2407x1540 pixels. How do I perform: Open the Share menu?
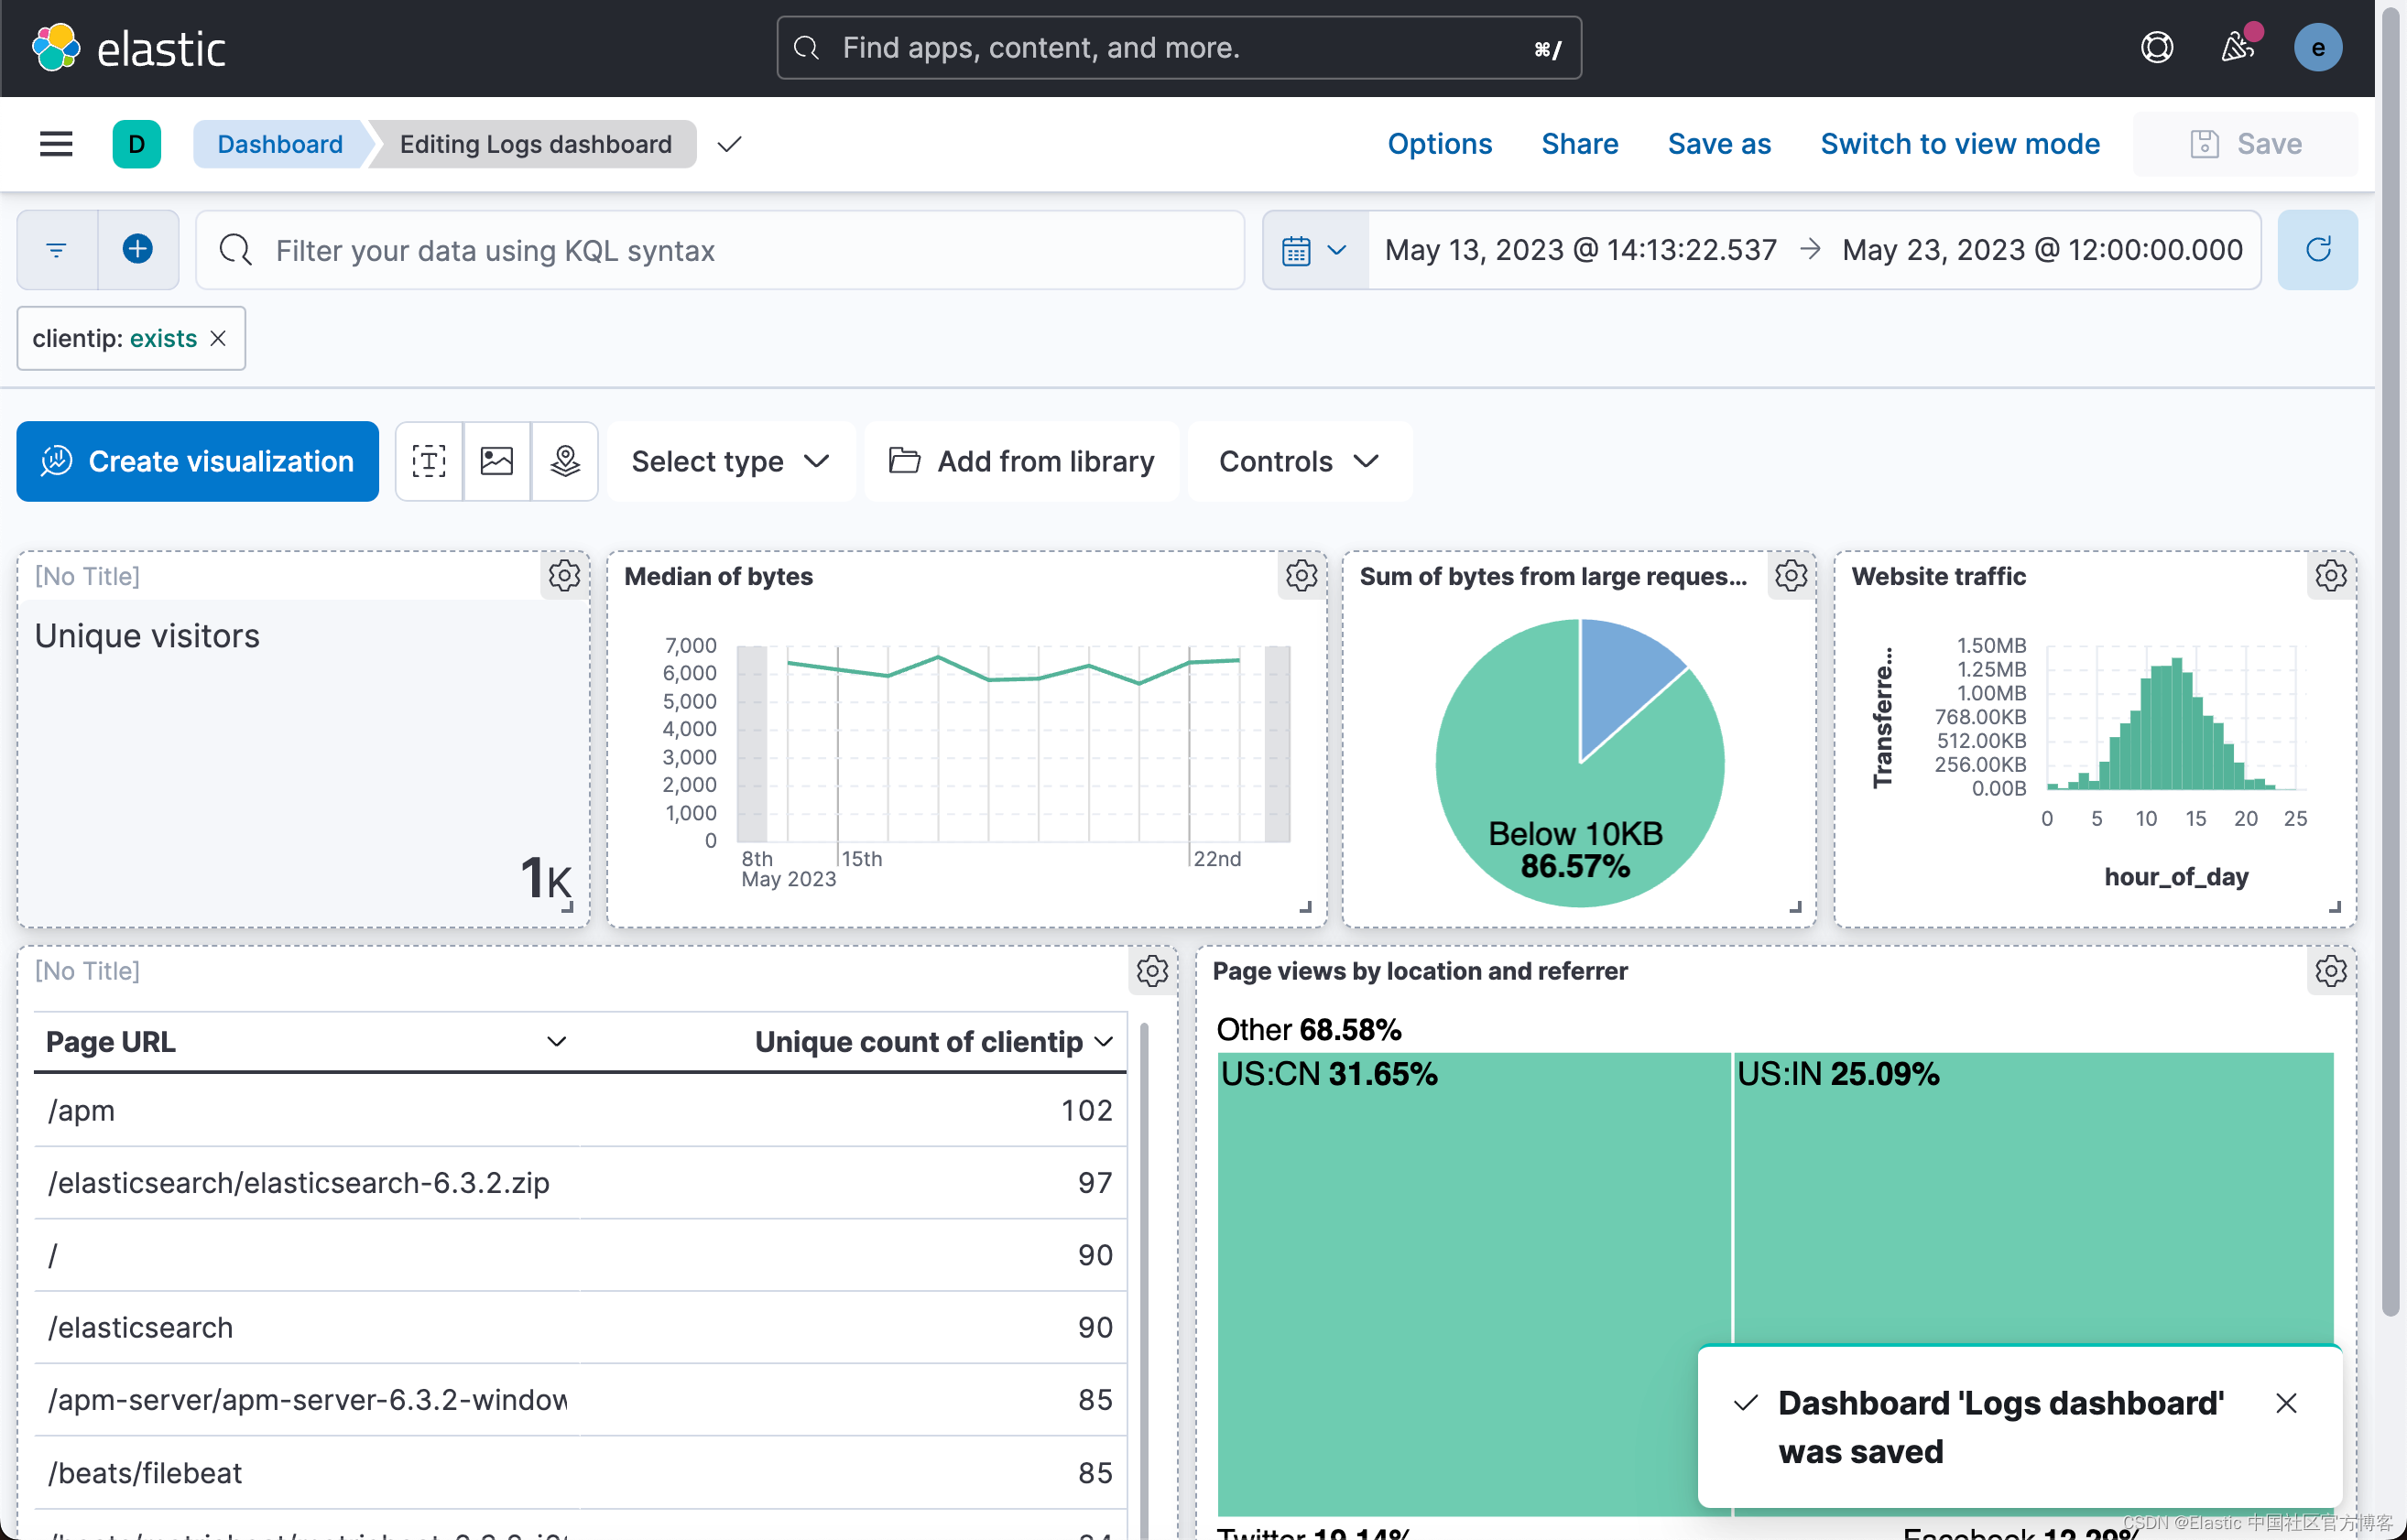coord(1577,144)
